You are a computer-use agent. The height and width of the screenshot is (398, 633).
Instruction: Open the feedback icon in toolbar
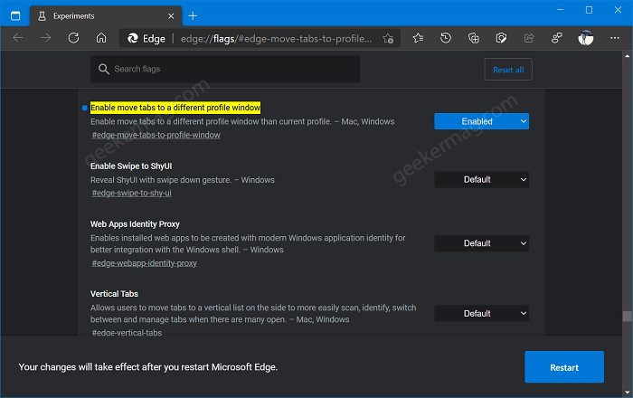click(x=557, y=38)
